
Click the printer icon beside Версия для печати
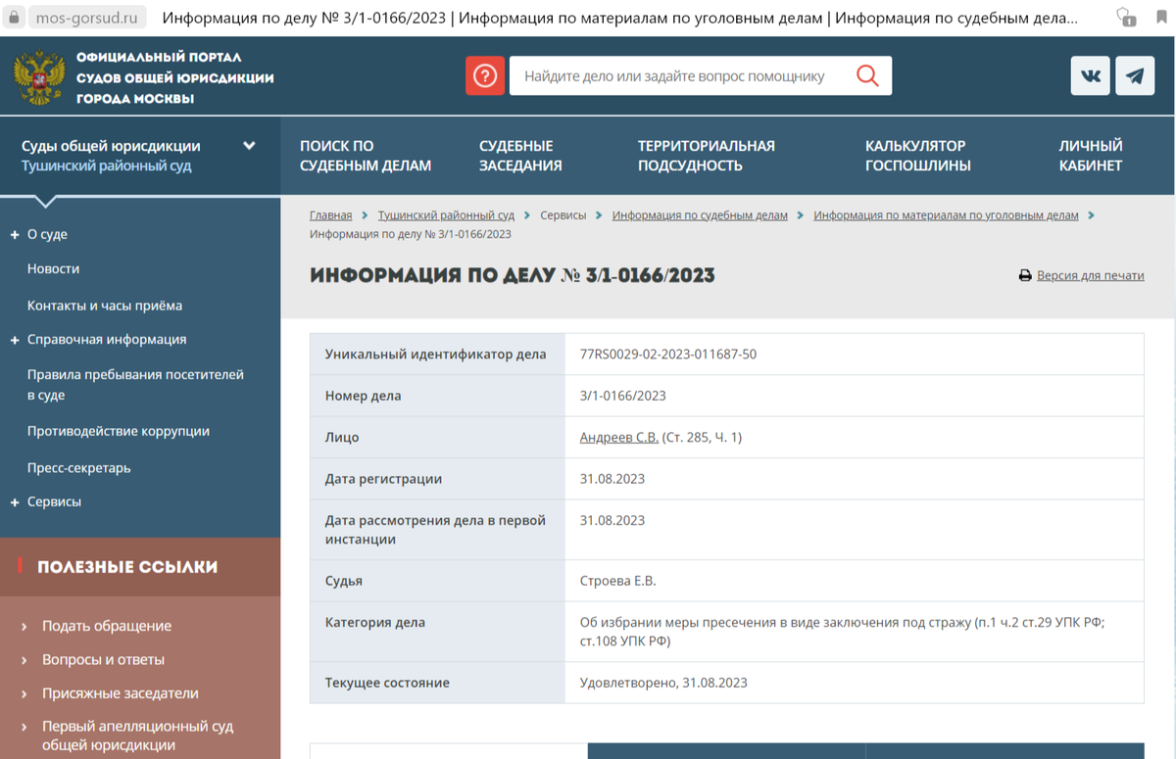[x=1023, y=275]
